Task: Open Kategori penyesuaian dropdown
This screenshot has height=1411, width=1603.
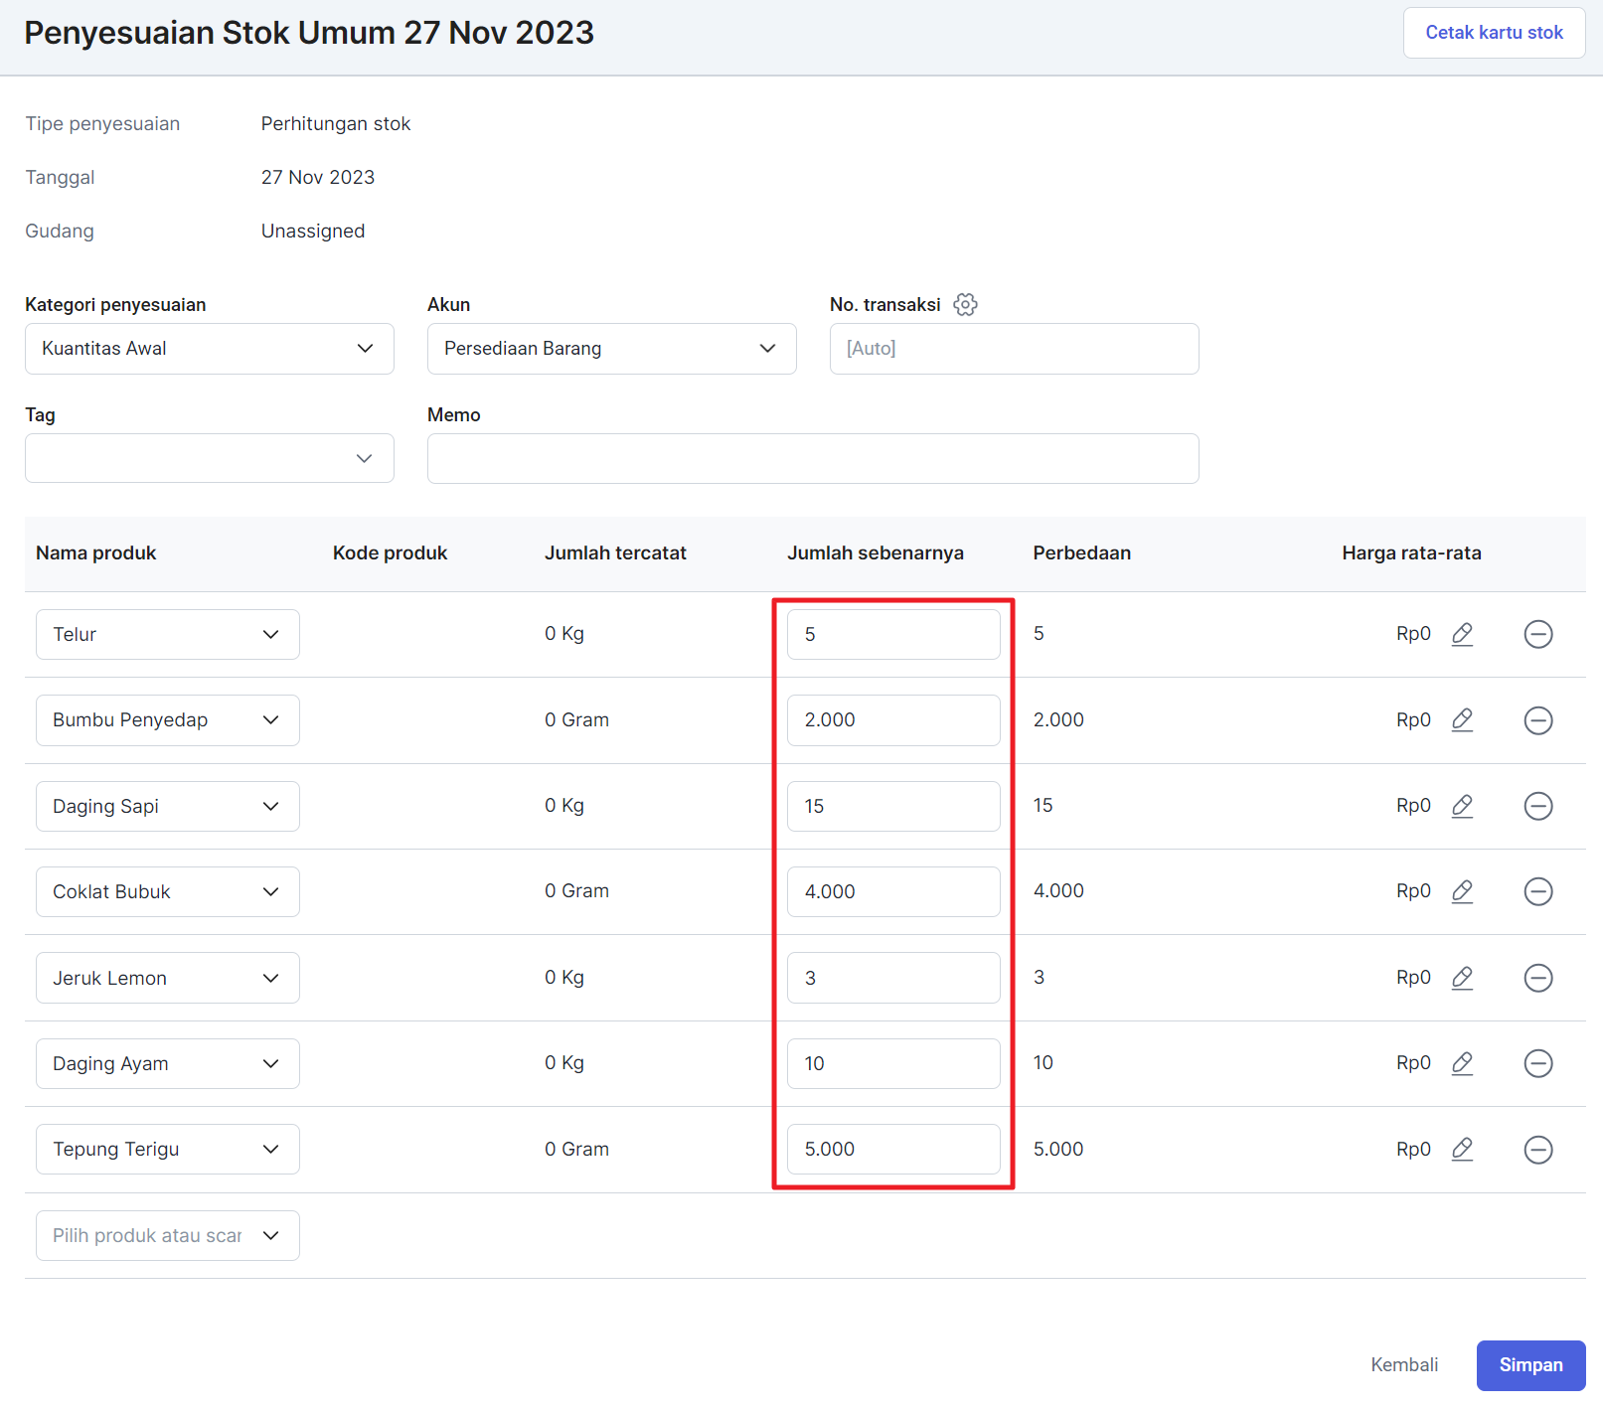Action: pyautogui.click(x=210, y=349)
